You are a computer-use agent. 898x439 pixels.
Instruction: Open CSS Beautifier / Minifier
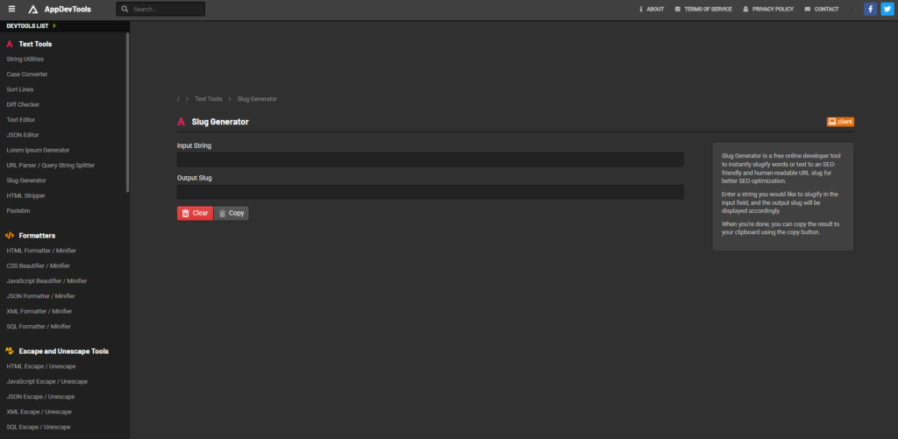[39, 266]
